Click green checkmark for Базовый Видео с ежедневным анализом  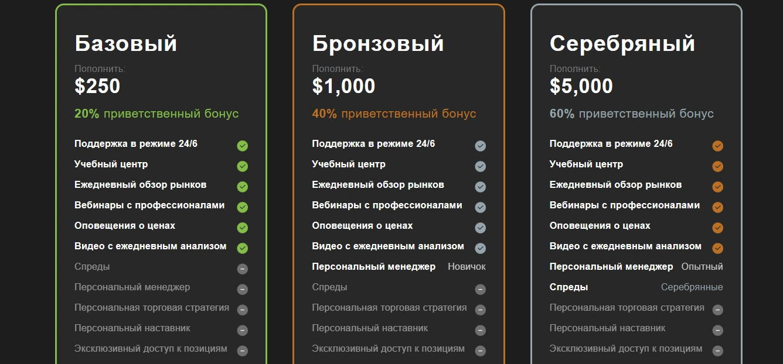(x=243, y=248)
